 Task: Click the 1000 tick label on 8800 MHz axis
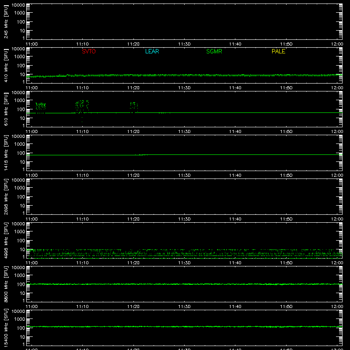pyautogui.click(x=20, y=276)
